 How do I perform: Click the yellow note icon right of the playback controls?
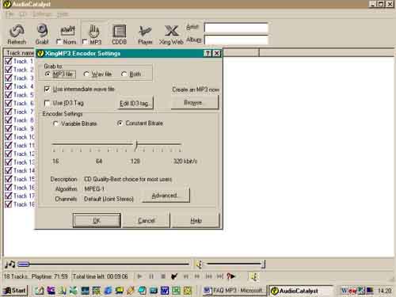click(254, 276)
